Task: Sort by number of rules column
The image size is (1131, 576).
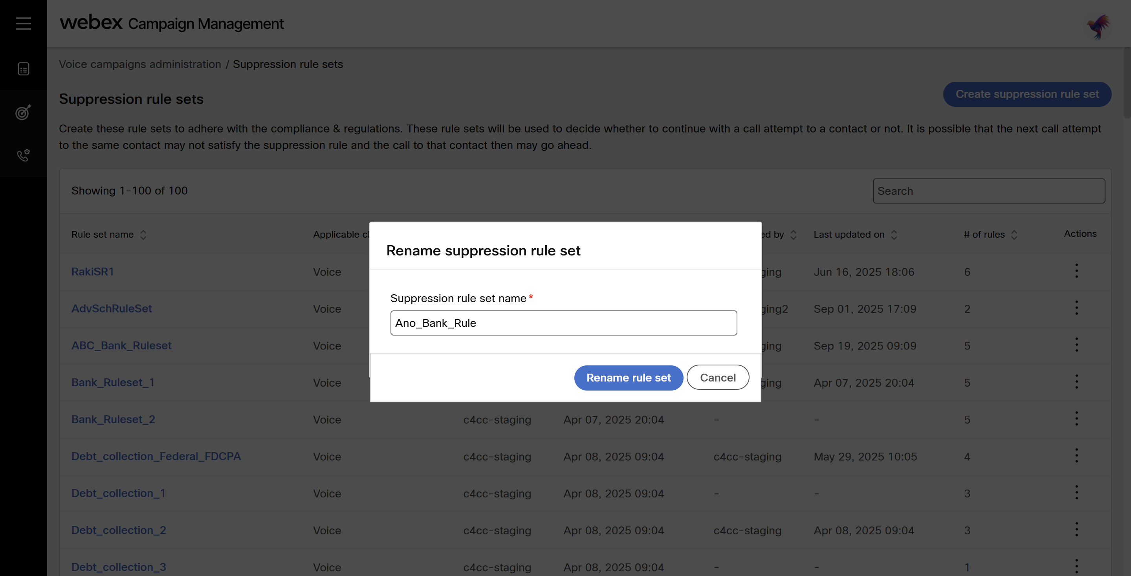Action: coord(1014,235)
